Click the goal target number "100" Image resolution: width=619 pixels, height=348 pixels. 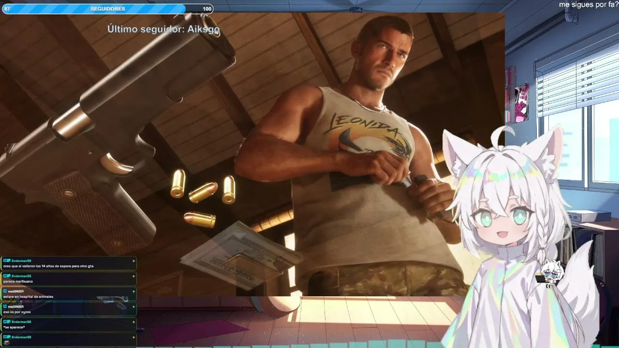pos(207,9)
